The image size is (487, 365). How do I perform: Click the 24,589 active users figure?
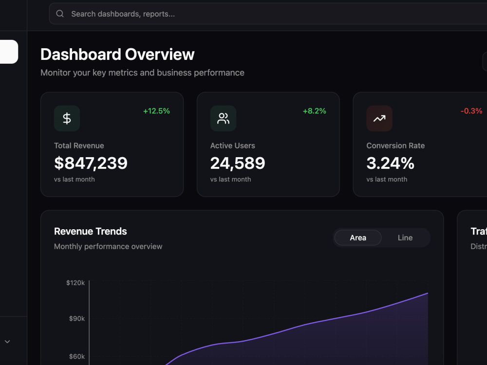(238, 163)
